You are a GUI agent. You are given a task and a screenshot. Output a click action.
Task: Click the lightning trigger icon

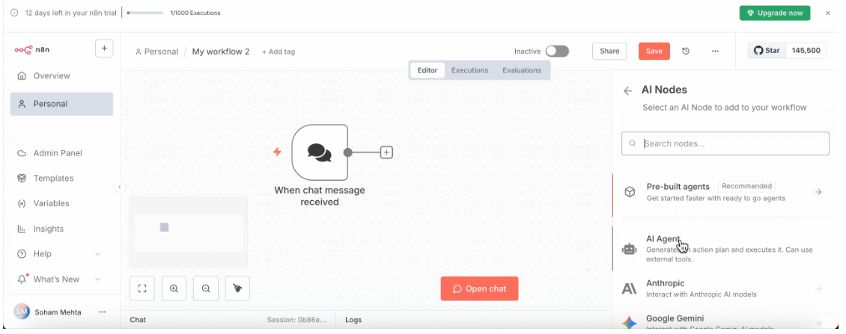277,152
